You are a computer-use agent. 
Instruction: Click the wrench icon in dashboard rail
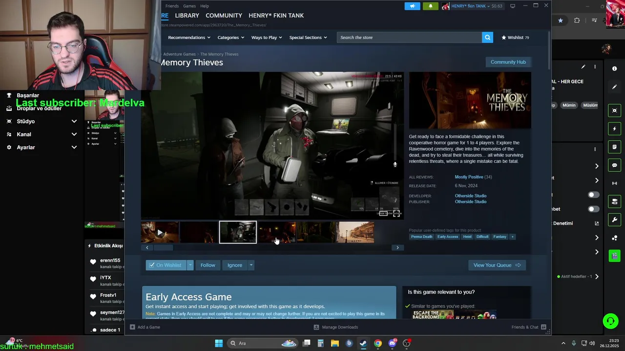click(614, 219)
